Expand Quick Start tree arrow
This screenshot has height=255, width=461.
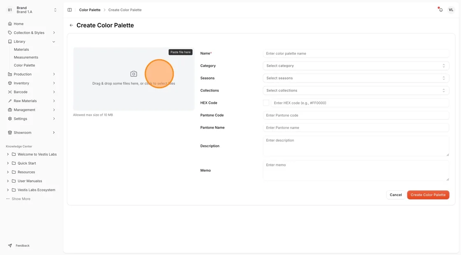(8, 163)
